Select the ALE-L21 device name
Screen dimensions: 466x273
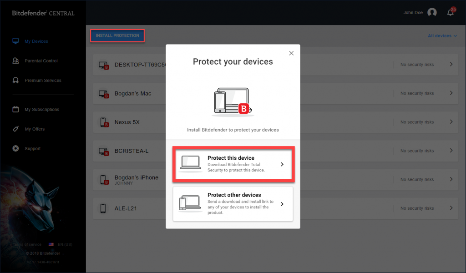(x=126, y=208)
